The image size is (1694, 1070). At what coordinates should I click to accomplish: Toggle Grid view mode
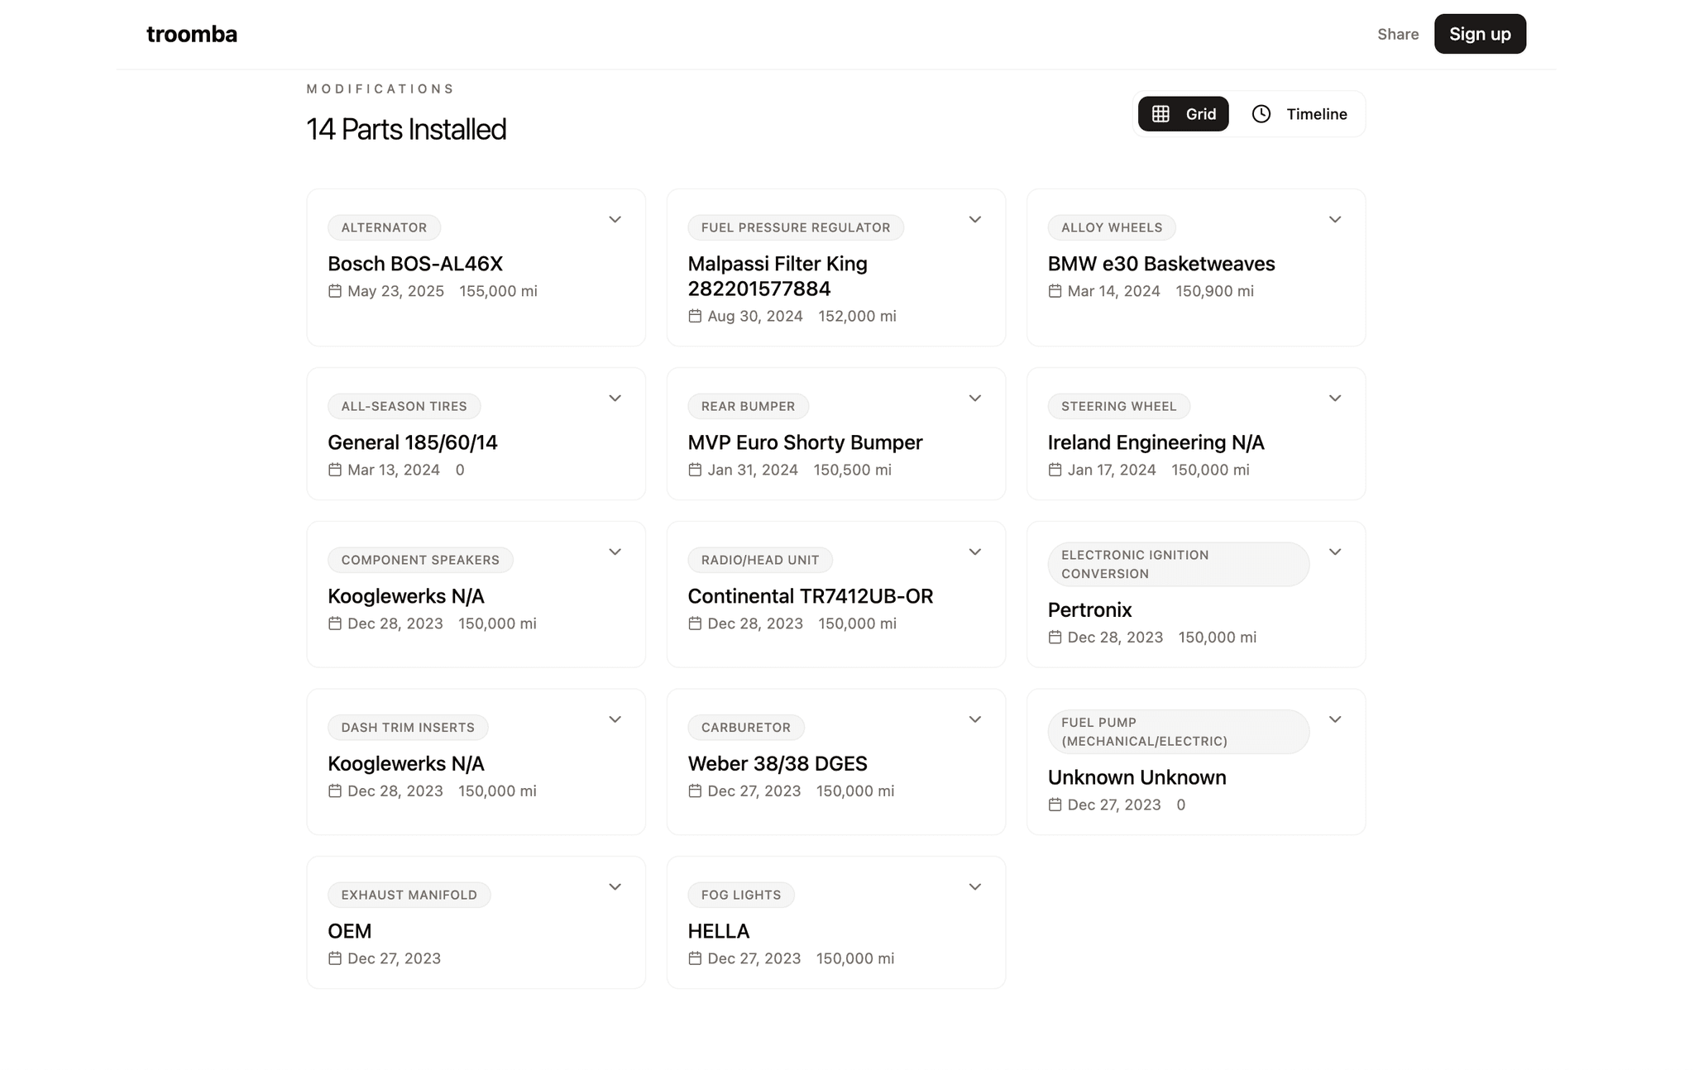pos(1183,113)
